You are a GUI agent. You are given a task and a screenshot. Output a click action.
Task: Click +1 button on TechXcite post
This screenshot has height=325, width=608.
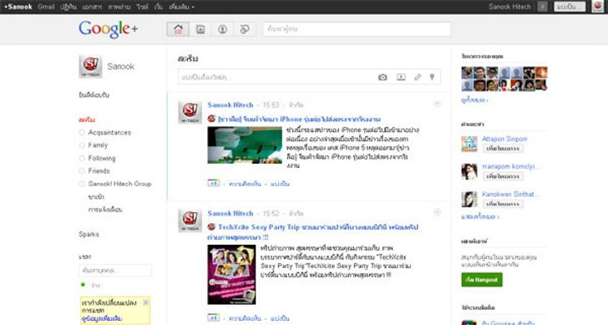[x=213, y=317]
